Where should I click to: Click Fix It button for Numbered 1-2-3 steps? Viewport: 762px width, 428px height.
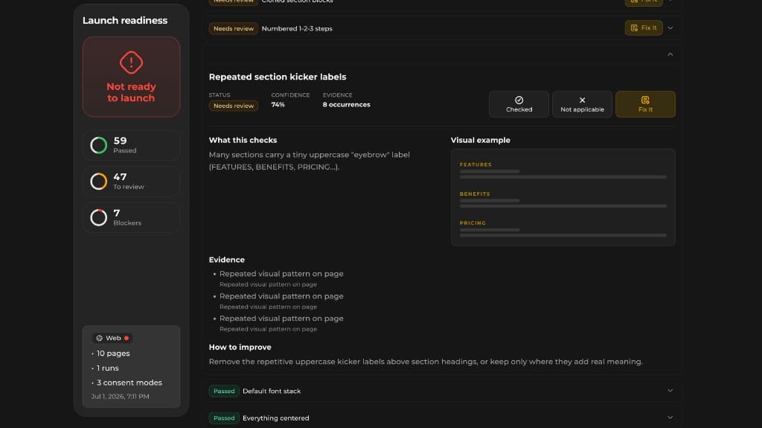tap(644, 28)
